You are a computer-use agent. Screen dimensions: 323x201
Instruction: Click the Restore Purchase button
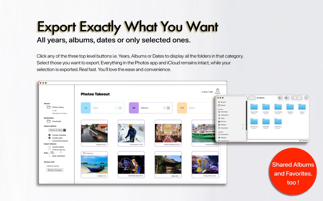pos(55,170)
